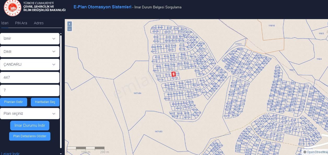The height and width of the screenshot is (155, 328).
Task: Expand the Plan seçiniz dropdown
Action: [x=30, y=114]
